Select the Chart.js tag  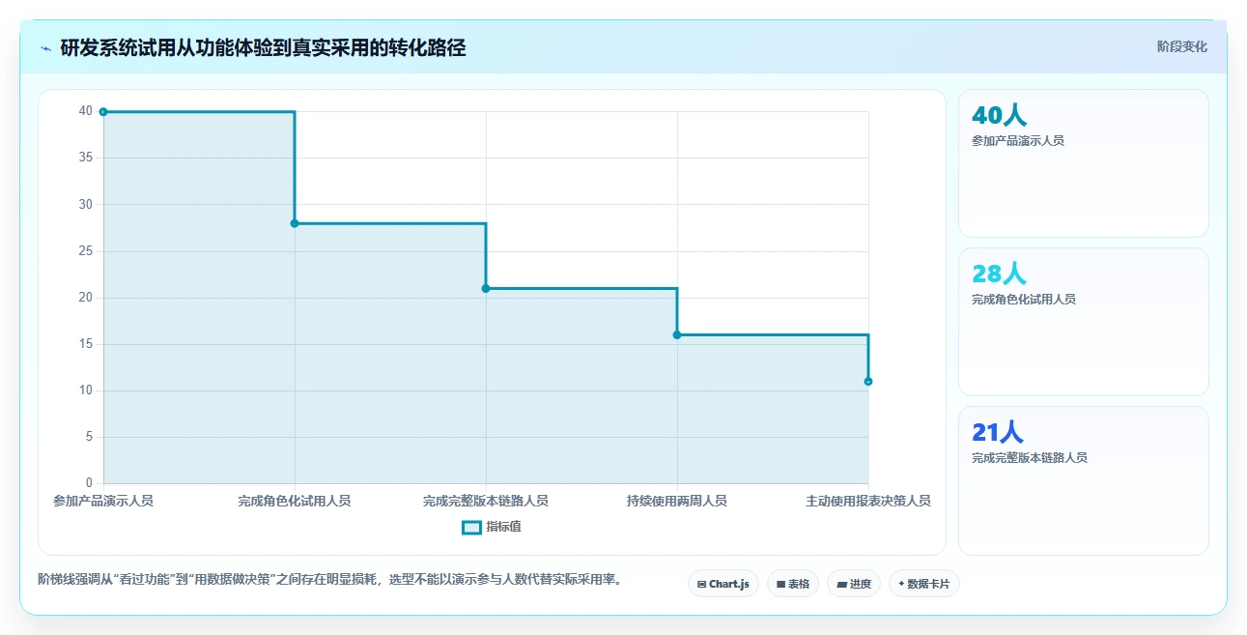(723, 584)
